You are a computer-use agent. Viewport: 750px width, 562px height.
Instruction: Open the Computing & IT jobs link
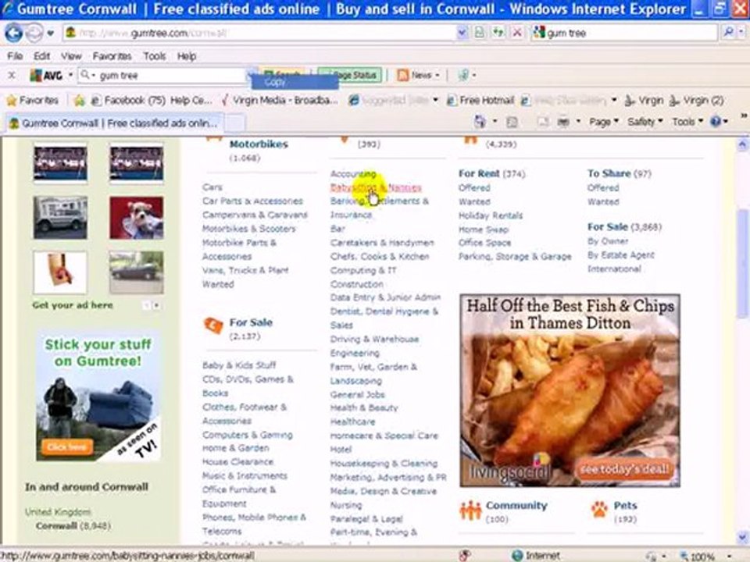[363, 271]
